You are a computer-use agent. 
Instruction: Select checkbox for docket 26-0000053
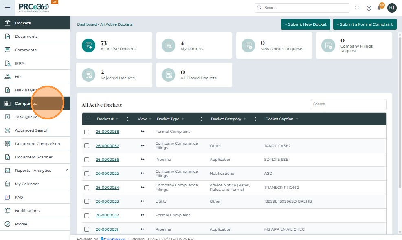point(87,201)
